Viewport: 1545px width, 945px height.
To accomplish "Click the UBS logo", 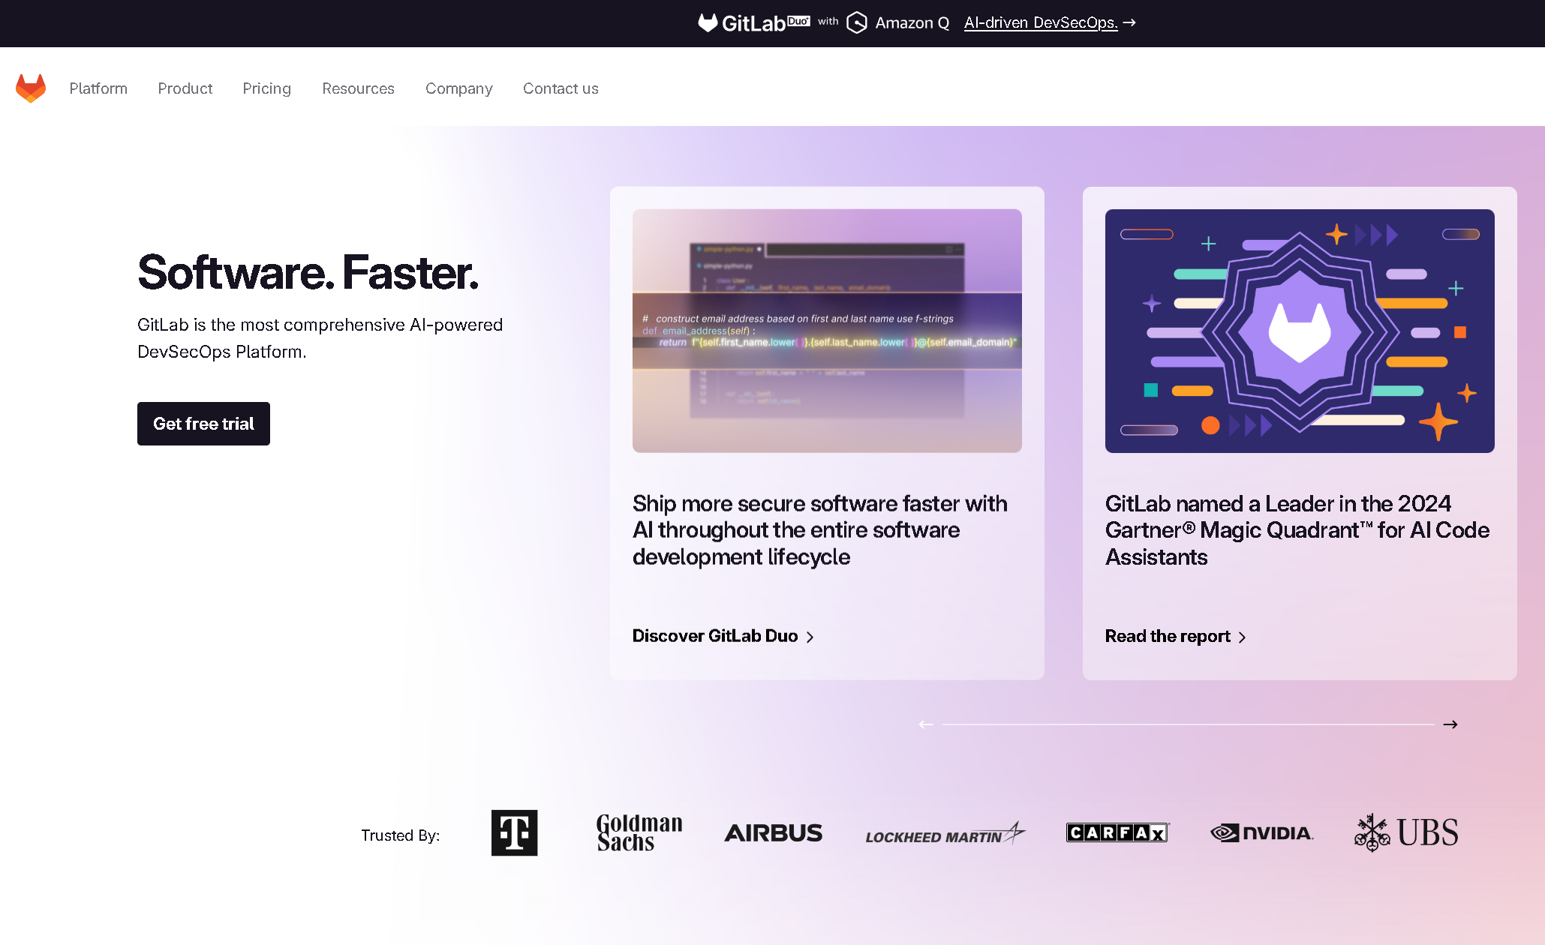I will click(1406, 832).
